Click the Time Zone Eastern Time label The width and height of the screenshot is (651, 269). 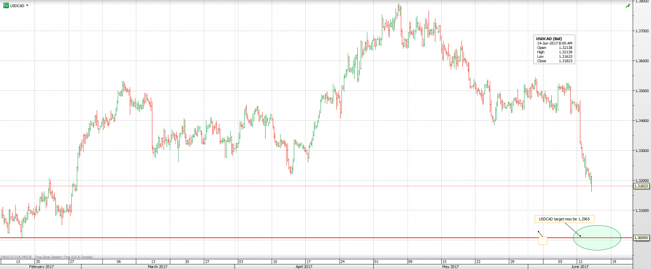click(x=65, y=256)
